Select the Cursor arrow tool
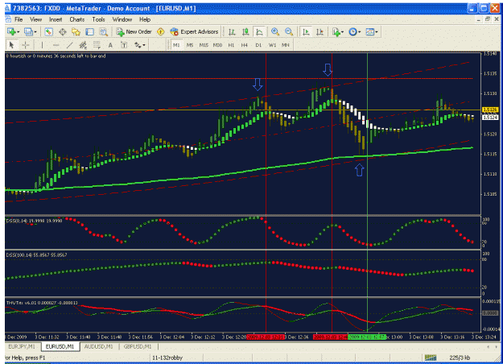Viewport: 503px width, 364px height. pos(12,45)
